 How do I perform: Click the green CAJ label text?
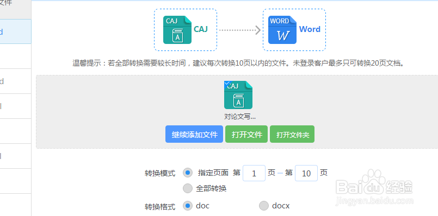pos(201,29)
